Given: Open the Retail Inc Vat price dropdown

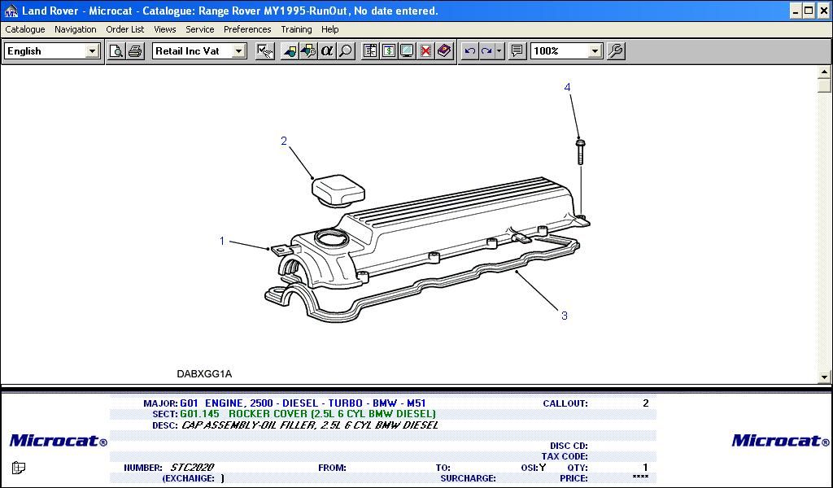Looking at the screenshot, I should 239,51.
